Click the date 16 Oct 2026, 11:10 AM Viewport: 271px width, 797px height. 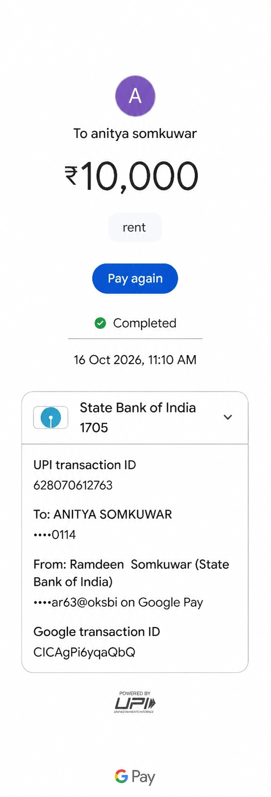click(135, 360)
